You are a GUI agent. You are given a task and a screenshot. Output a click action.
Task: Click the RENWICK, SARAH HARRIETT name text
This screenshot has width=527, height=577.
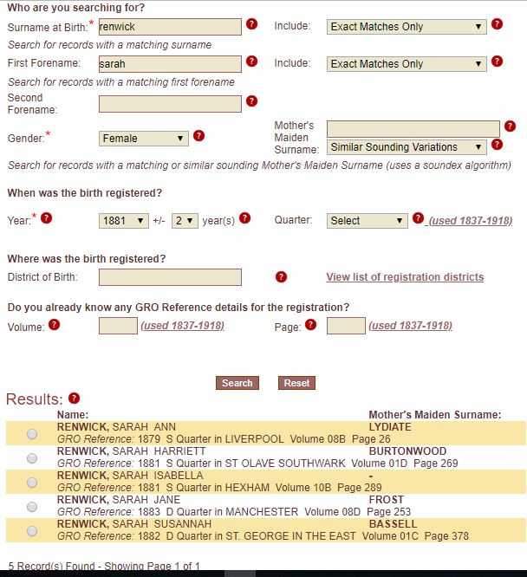tap(132, 451)
